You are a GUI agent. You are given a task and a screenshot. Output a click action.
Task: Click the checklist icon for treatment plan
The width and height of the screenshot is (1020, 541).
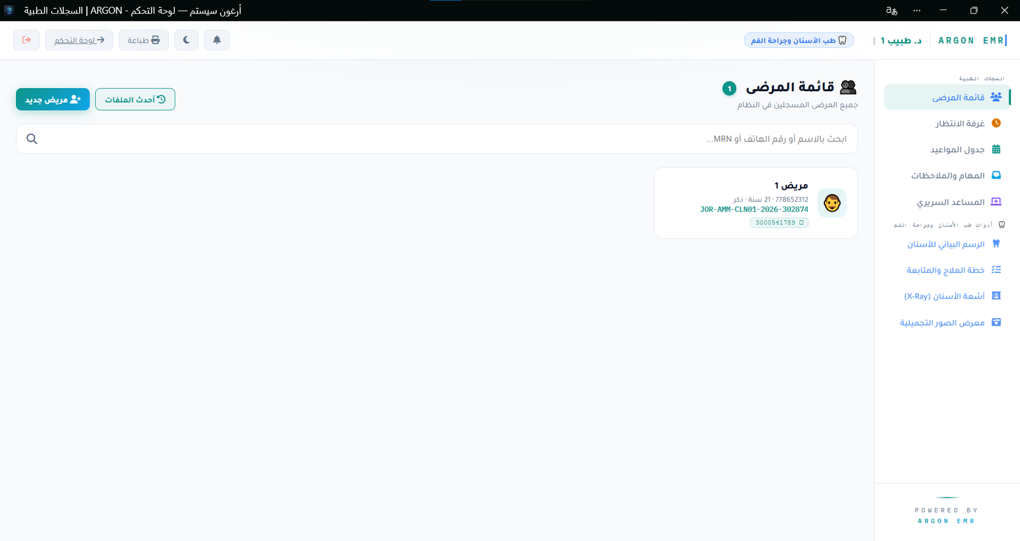pos(996,270)
